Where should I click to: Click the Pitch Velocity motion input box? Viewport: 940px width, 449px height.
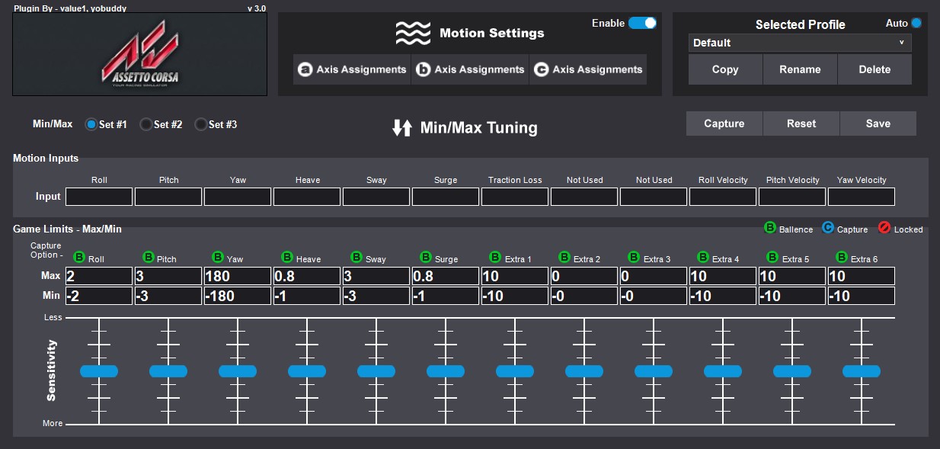(792, 197)
